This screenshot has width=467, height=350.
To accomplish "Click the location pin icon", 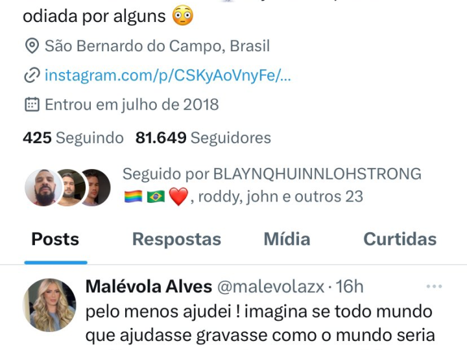I will click(32, 46).
